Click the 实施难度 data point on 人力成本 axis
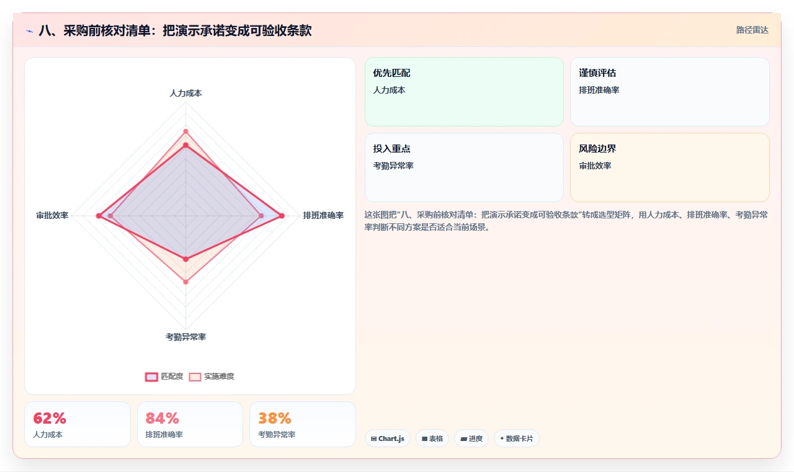Image resolution: width=794 pixels, height=472 pixels. pos(185,131)
